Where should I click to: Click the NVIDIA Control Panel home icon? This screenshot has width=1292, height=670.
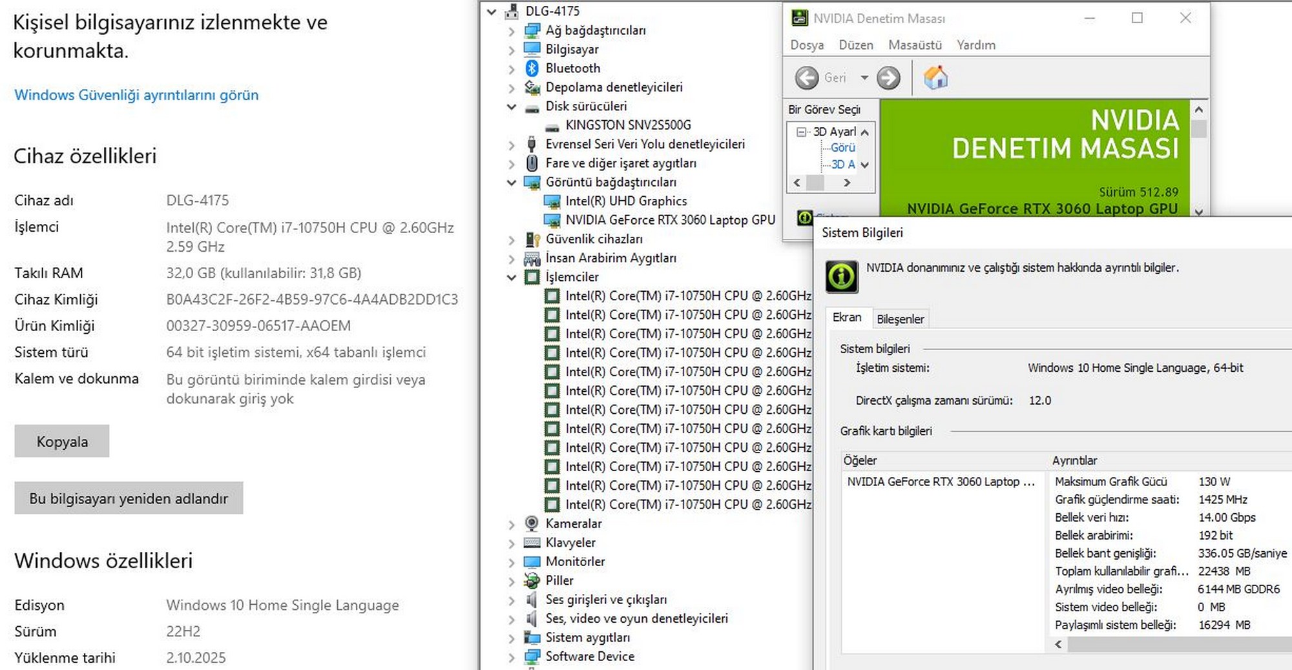pyautogui.click(x=935, y=78)
